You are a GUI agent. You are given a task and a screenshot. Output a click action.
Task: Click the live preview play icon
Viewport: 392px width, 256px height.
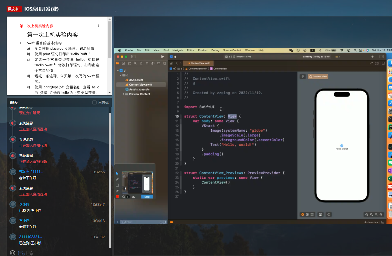coord(303,214)
